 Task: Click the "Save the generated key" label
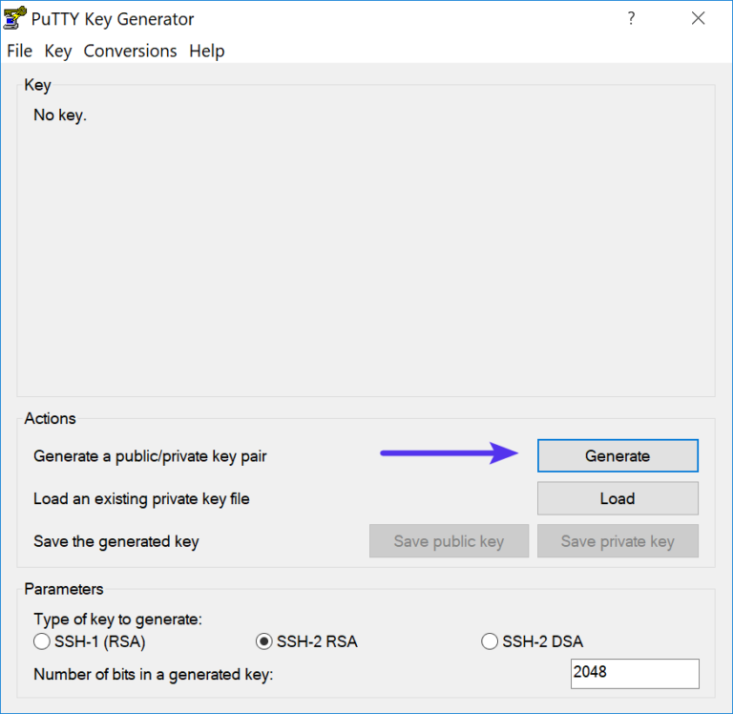[x=115, y=541]
